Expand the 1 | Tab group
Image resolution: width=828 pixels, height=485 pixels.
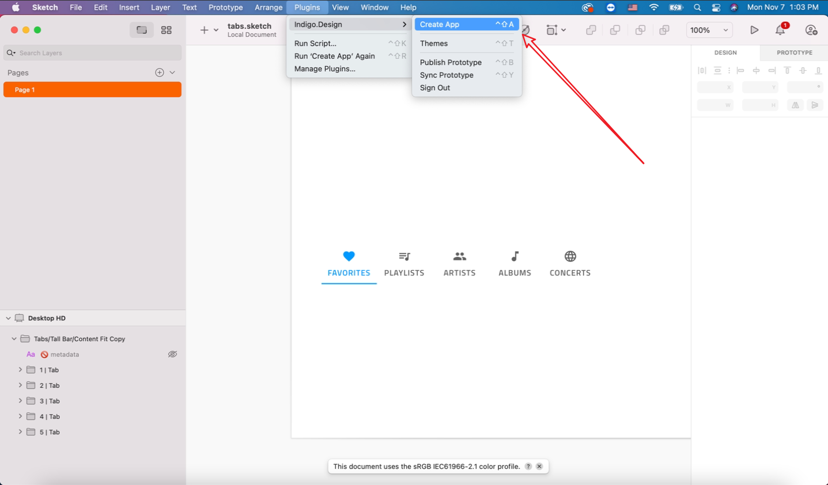(21, 370)
